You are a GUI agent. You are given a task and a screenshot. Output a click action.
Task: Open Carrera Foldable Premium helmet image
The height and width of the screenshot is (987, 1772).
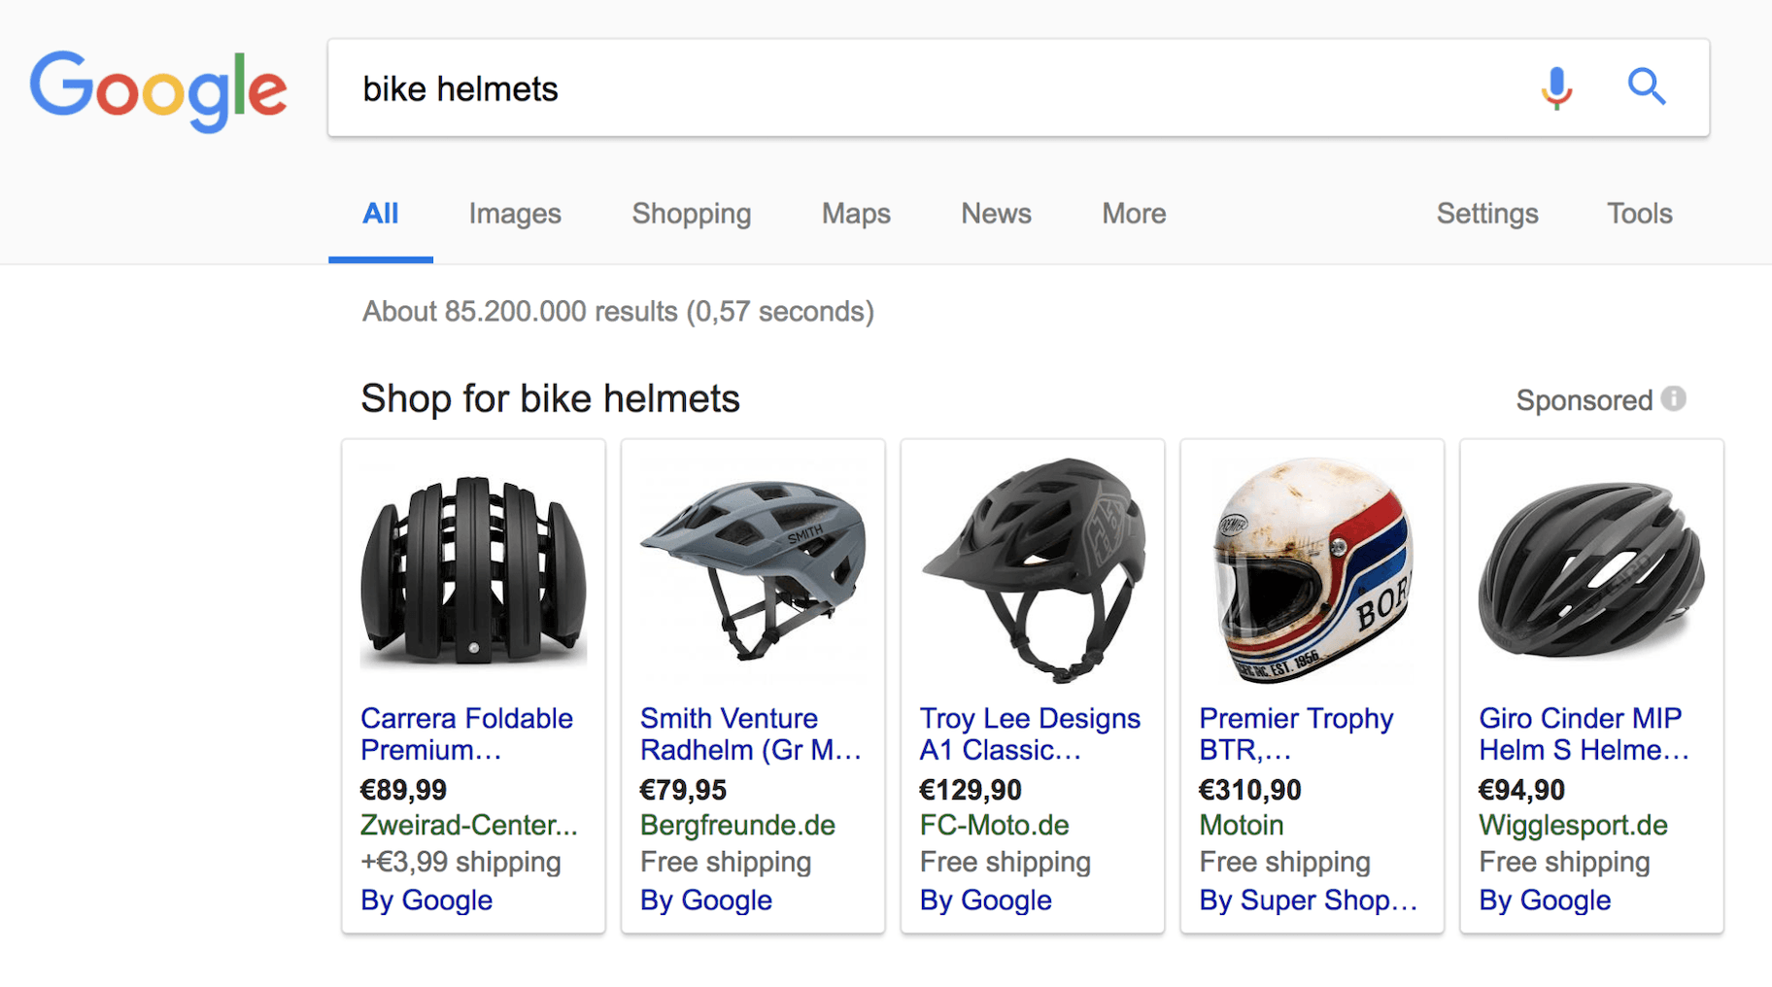[x=473, y=570]
